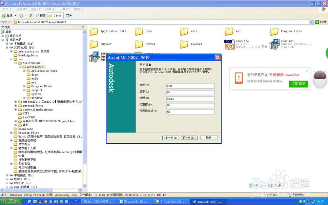The image size is (328, 205).
Task: Select the Setup program icon
Action: click(94, 57)
